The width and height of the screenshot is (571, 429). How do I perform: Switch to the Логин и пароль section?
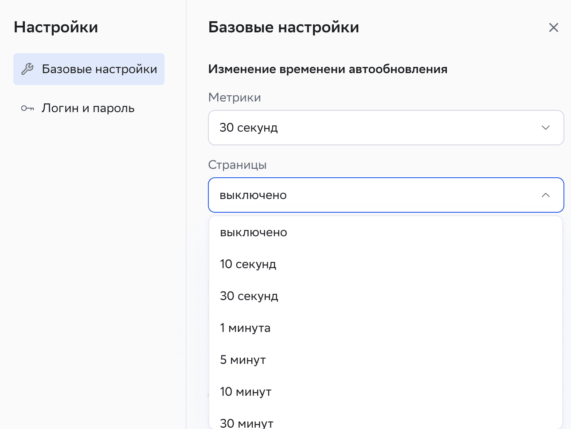88,109
